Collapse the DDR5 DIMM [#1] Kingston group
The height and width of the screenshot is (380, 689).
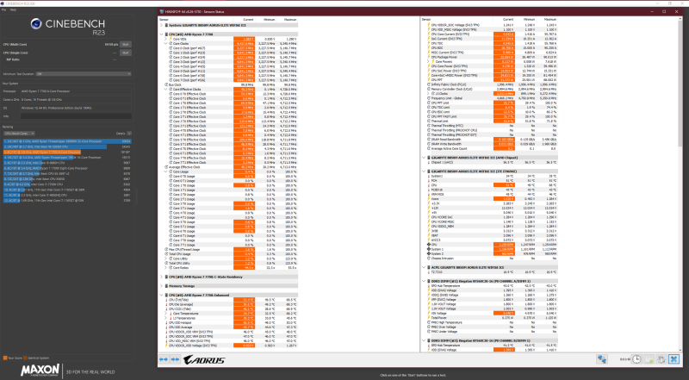[424, 281]
